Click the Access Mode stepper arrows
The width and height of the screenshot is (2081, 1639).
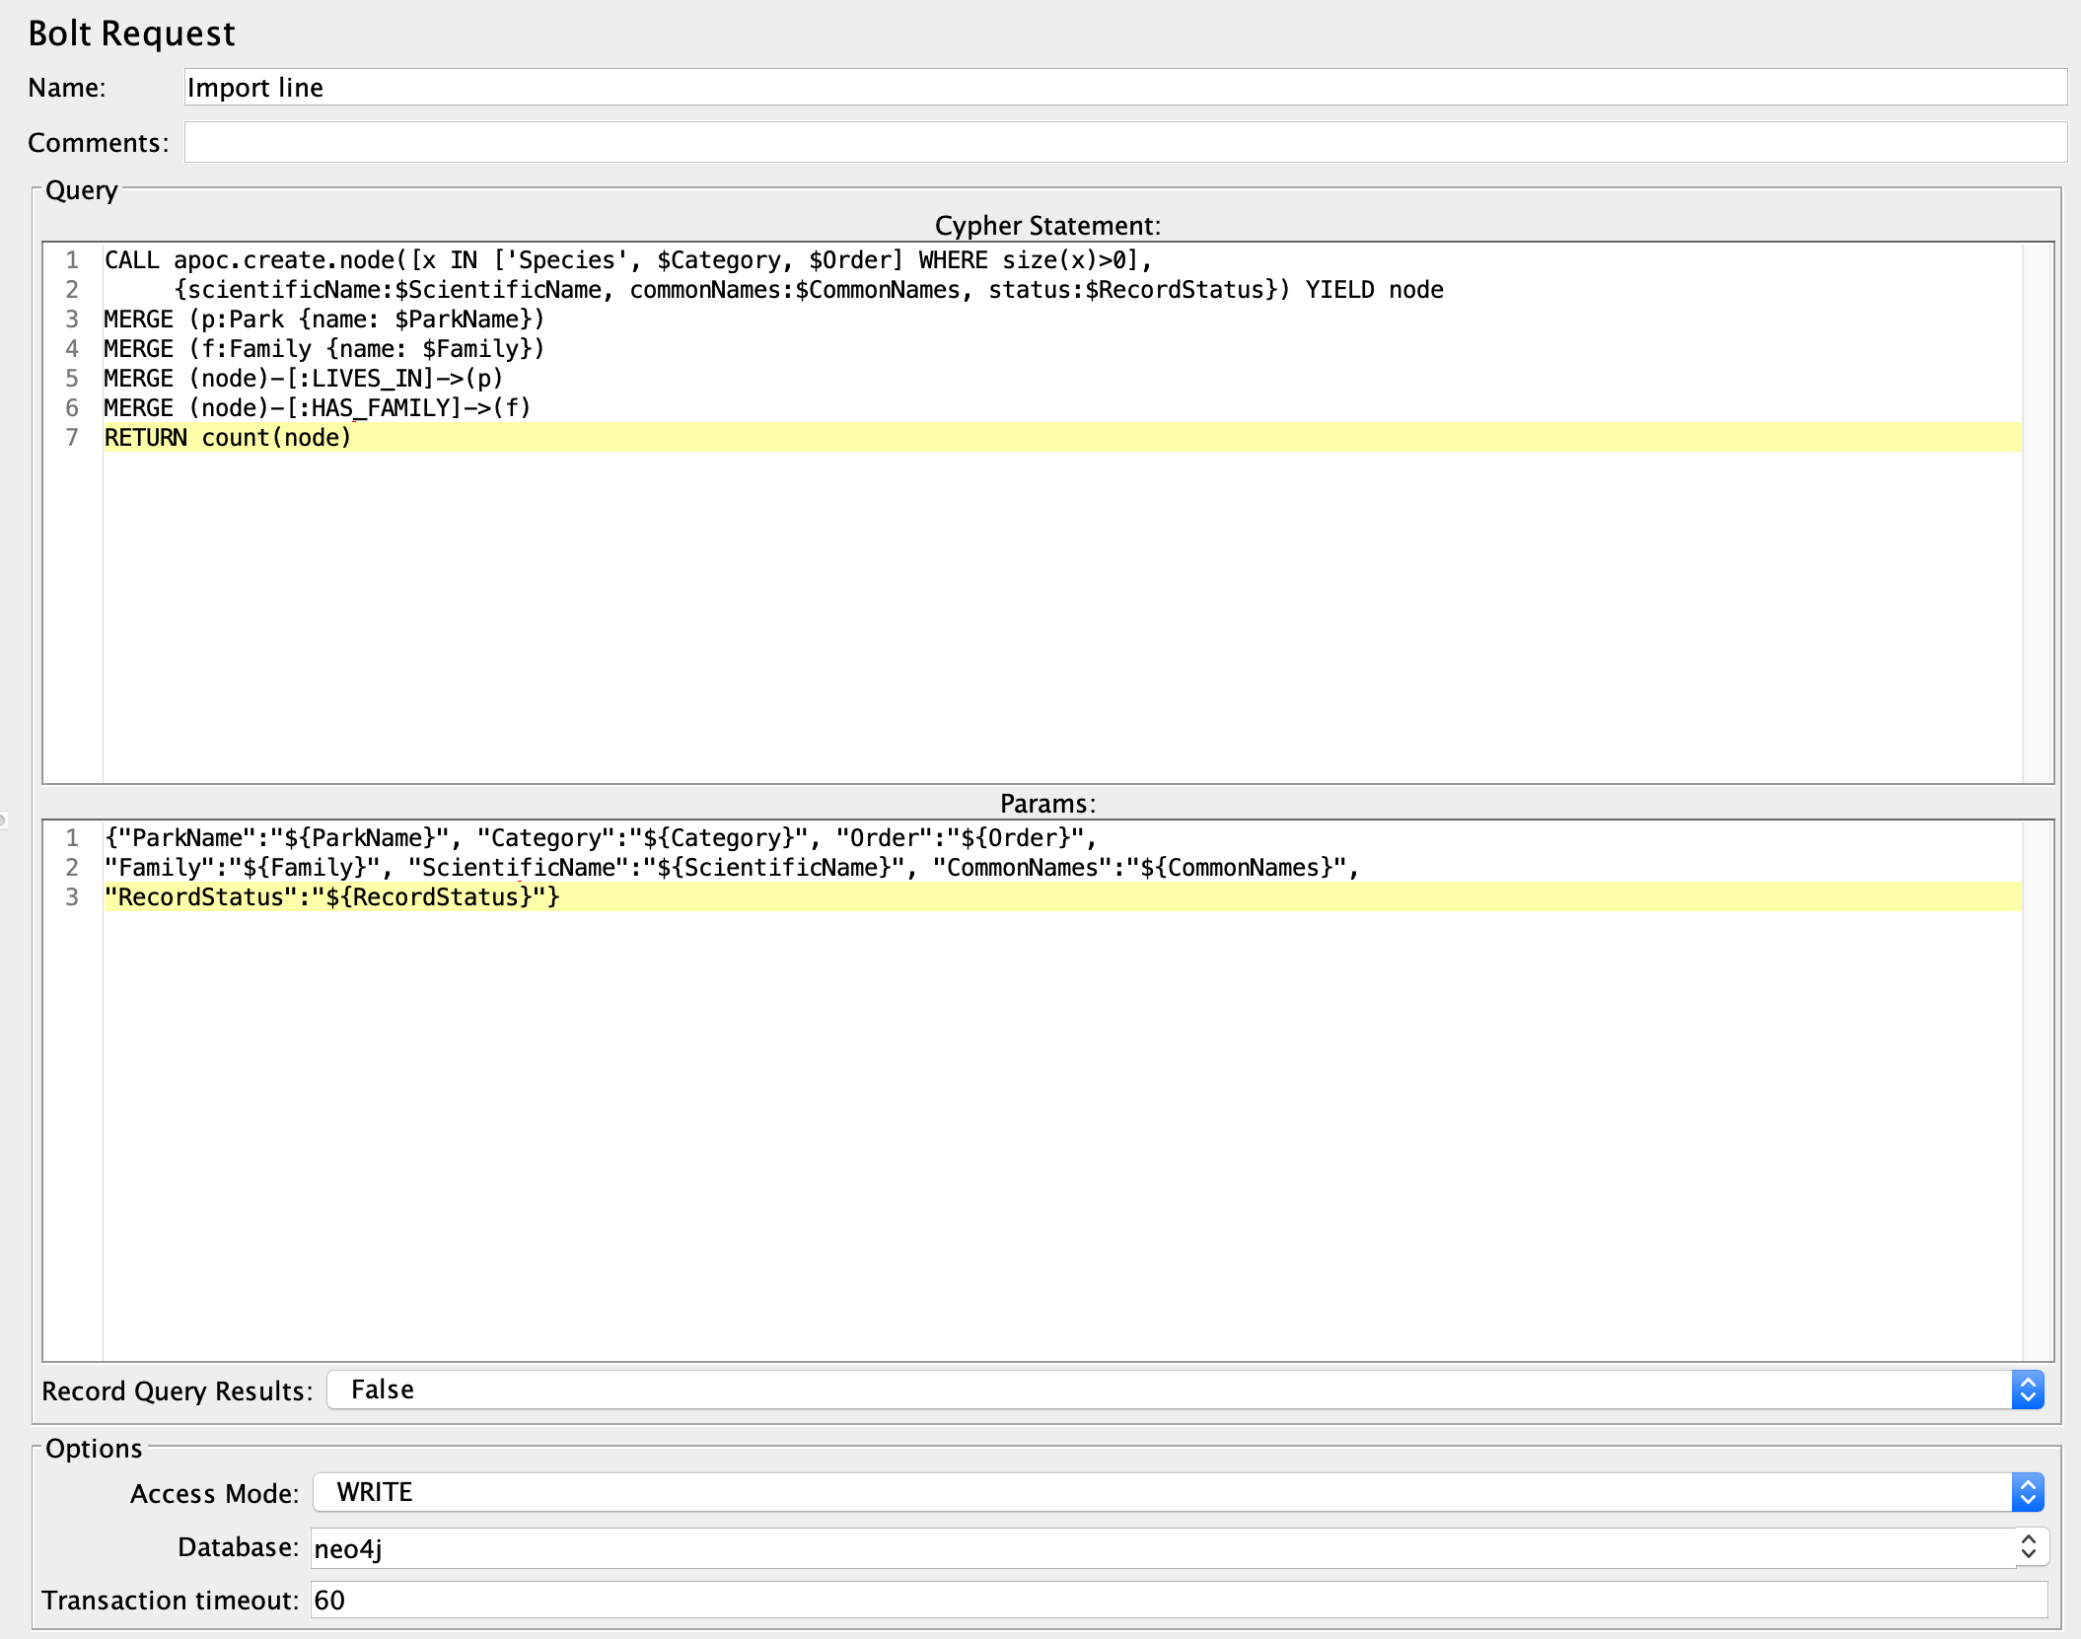(2028, 1492)
